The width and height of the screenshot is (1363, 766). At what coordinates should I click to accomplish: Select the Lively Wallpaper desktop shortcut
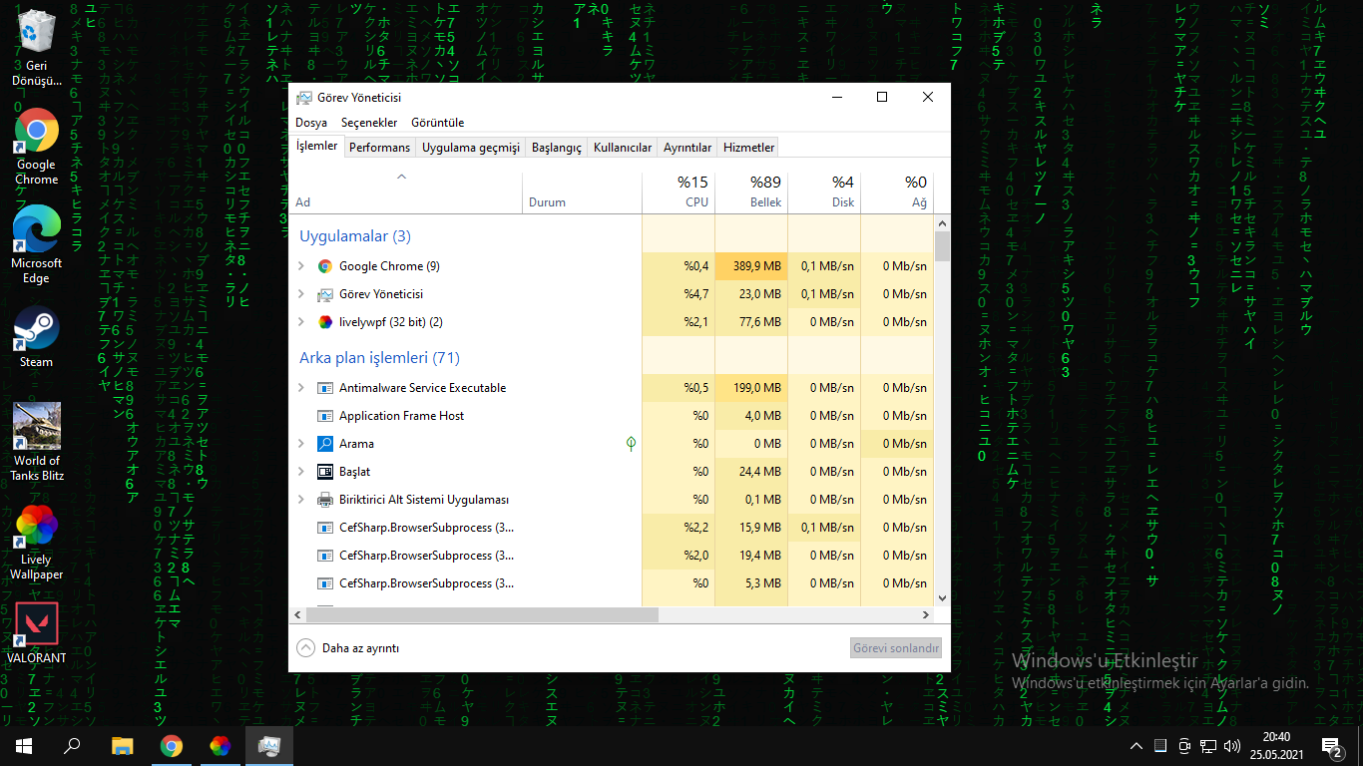[37, 543]
